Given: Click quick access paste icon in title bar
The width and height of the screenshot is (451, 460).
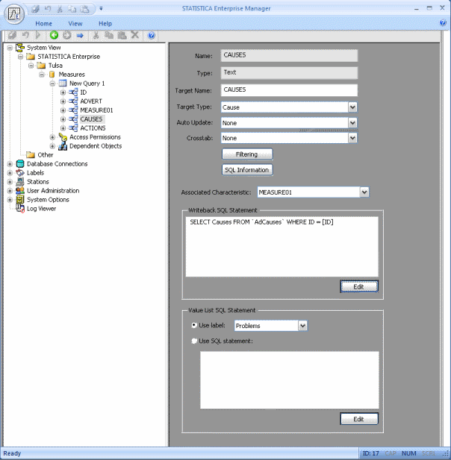Looking at the screenshot, I should [85, 9].
